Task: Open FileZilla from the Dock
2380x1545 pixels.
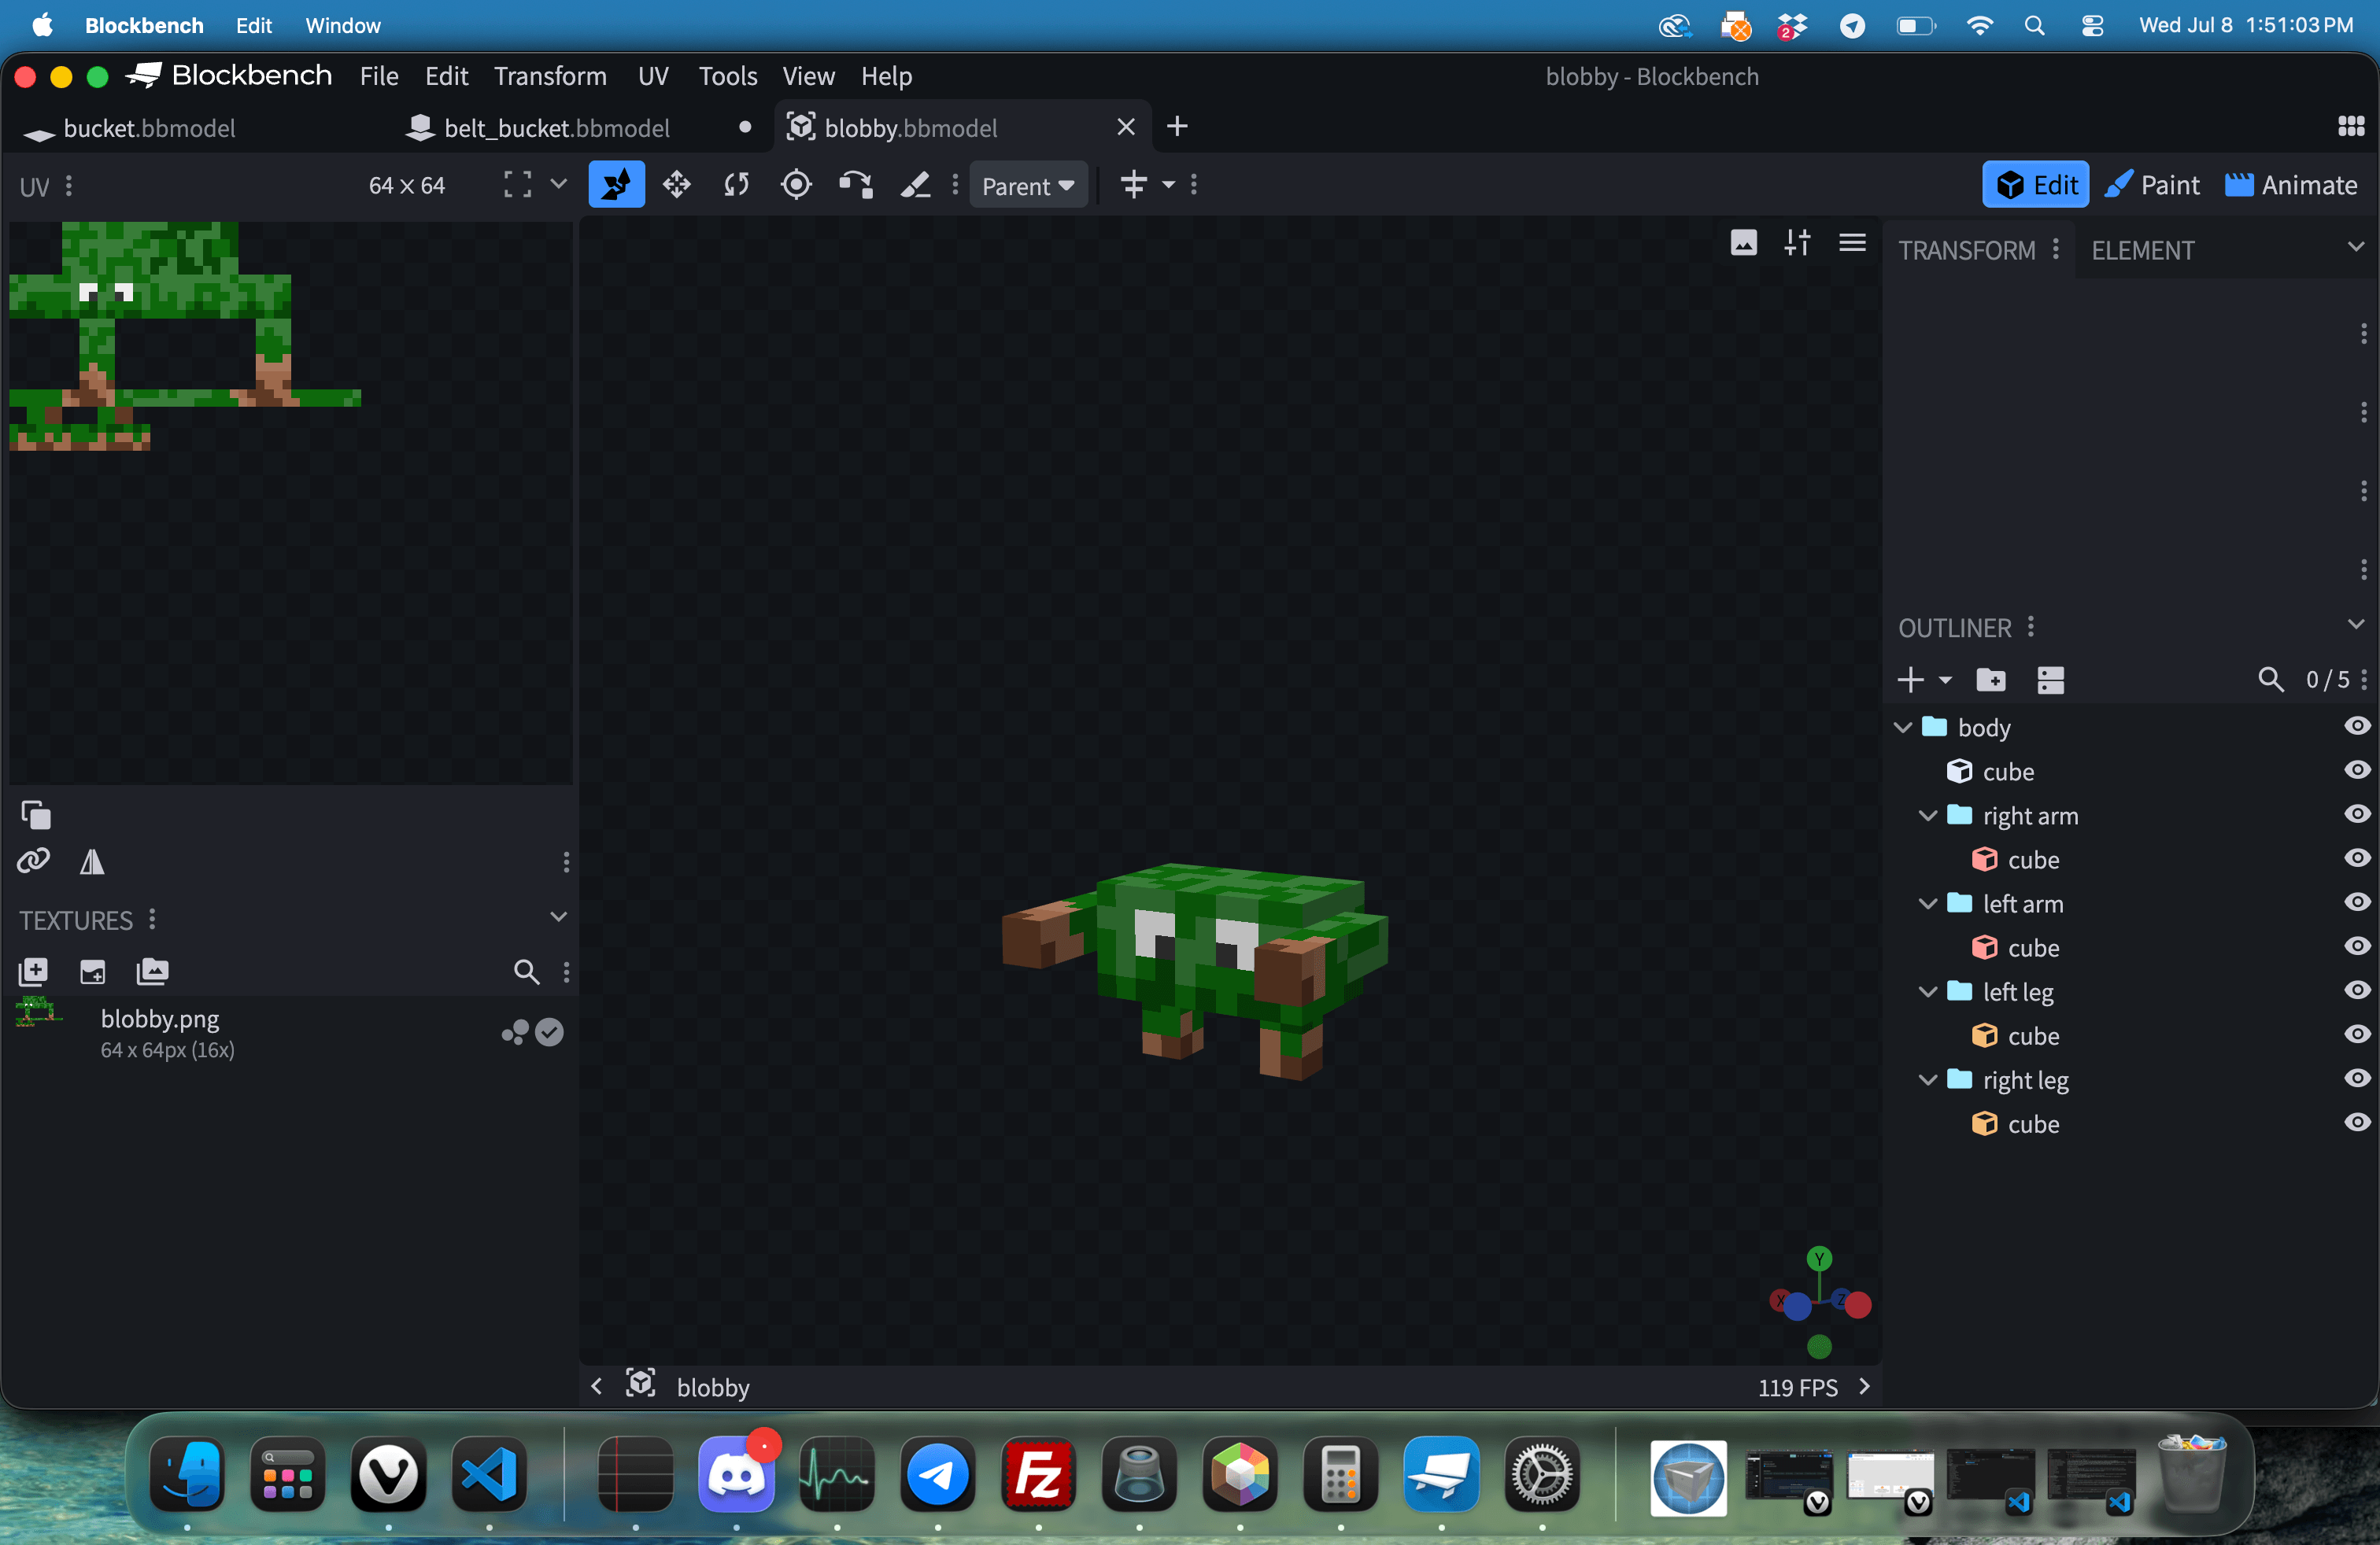Action: click(1038, 1474)
